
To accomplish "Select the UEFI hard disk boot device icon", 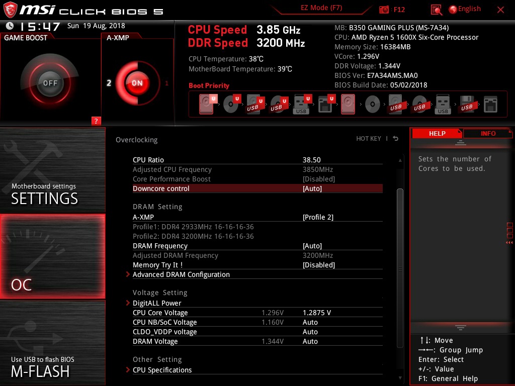I will coord(208,104).
